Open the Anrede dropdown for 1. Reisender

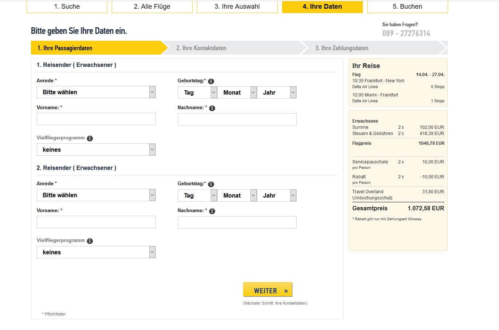(96, 92)
